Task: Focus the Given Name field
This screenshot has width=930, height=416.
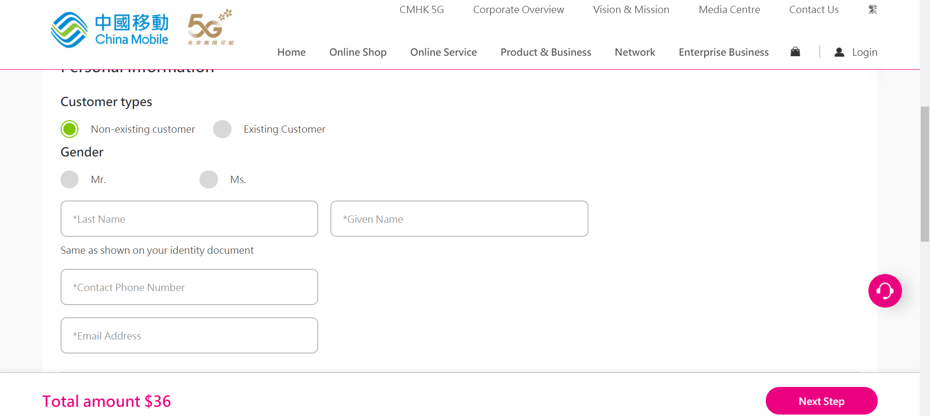Action: [x=459, y=219]
